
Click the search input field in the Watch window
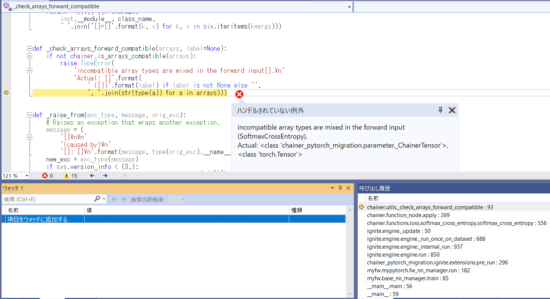[x=45, y=199]
